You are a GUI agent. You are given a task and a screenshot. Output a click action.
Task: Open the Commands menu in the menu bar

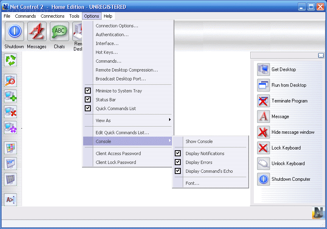(25, 16)
